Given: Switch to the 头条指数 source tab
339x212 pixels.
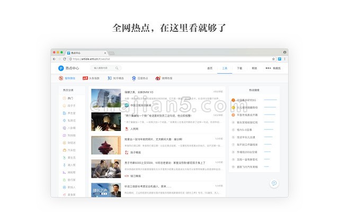Looking at the screenshot, I should click(94, 78).
